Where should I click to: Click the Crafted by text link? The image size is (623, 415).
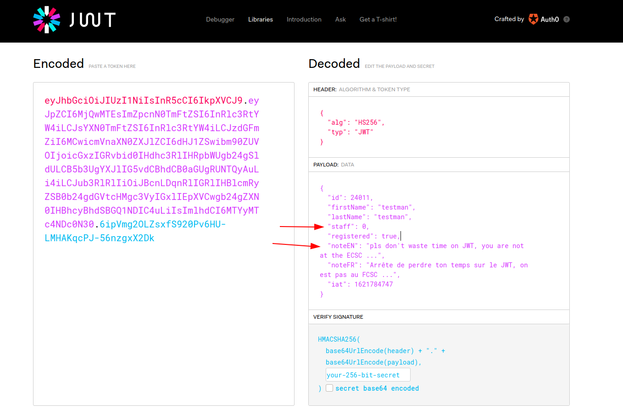click(x=509, y=19)
